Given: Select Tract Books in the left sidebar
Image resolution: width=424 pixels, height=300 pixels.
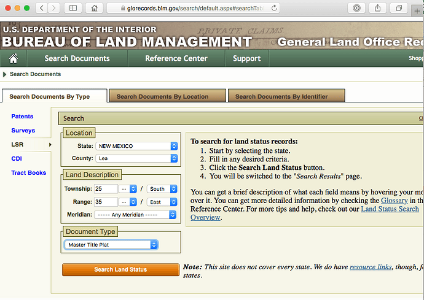Looking at the screenshot, I should [29, 172].
